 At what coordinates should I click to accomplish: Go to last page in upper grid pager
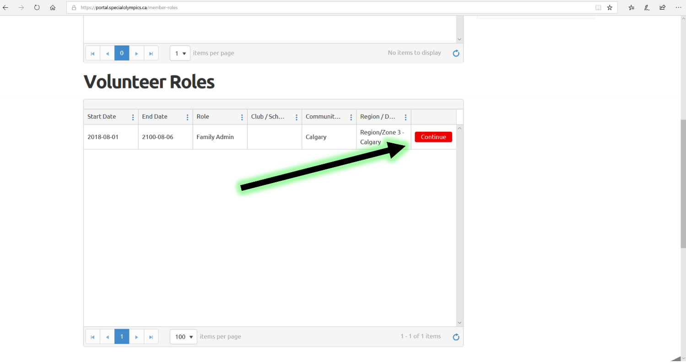pyautogui.click(x=151, y=53)
